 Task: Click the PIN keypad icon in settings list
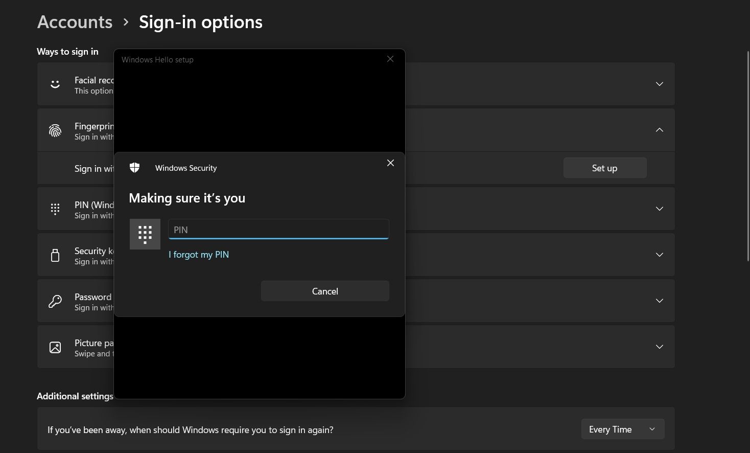(55, 209)
